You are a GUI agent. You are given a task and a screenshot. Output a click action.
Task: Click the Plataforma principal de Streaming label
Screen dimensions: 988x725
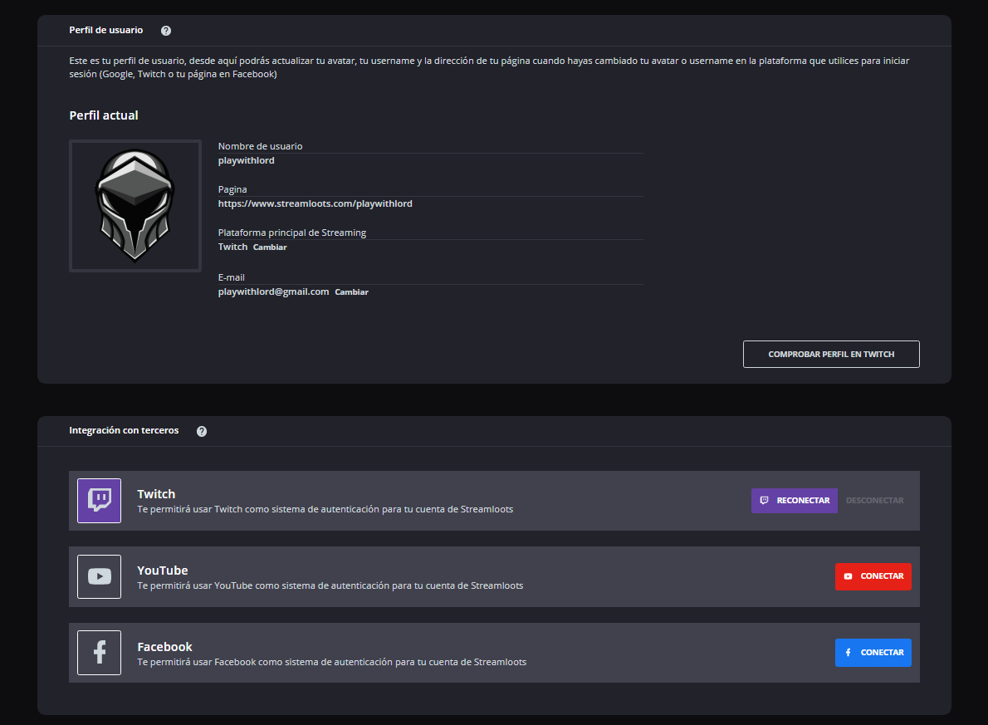pos(291,233)
